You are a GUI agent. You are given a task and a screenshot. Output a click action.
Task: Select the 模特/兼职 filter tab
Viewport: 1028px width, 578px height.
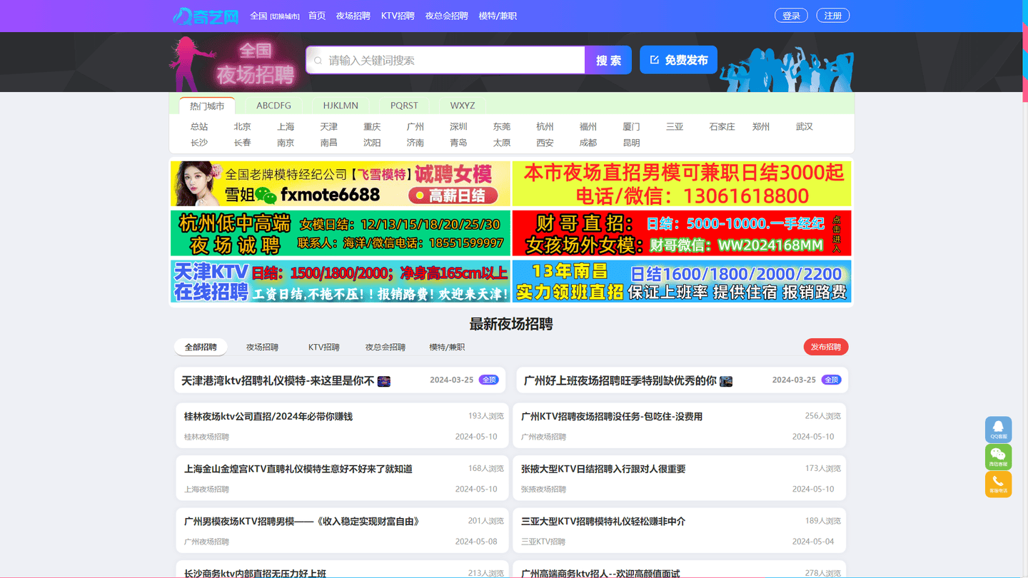447,347
